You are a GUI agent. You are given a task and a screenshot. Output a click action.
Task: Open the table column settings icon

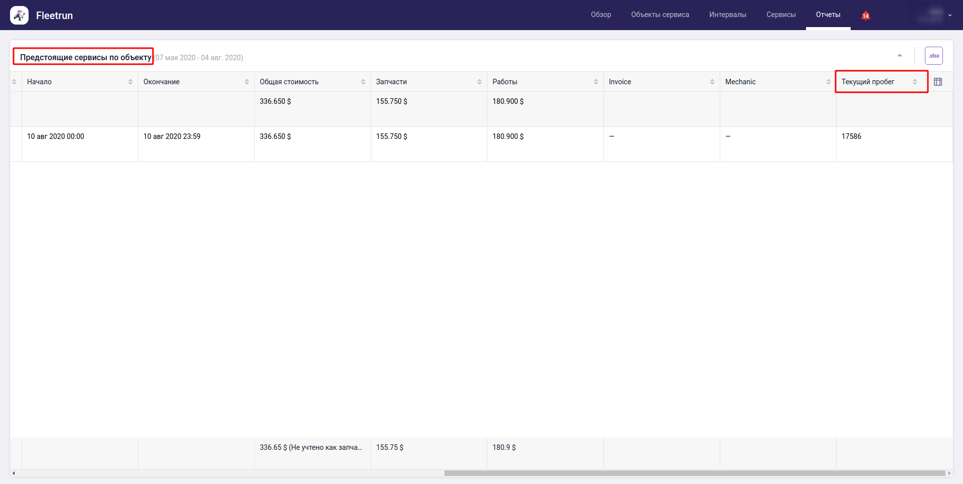(938, 82)
